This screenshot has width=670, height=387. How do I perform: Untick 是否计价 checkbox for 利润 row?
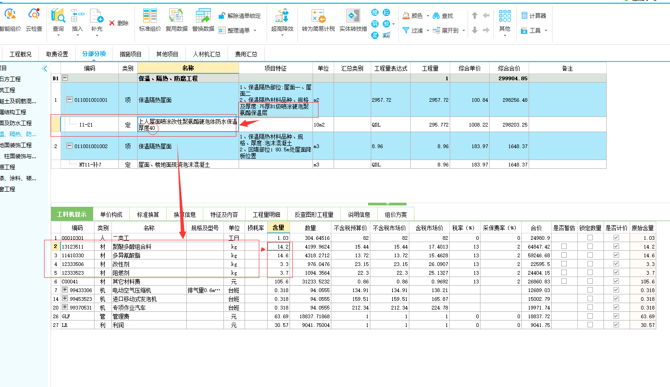point(616,325)
